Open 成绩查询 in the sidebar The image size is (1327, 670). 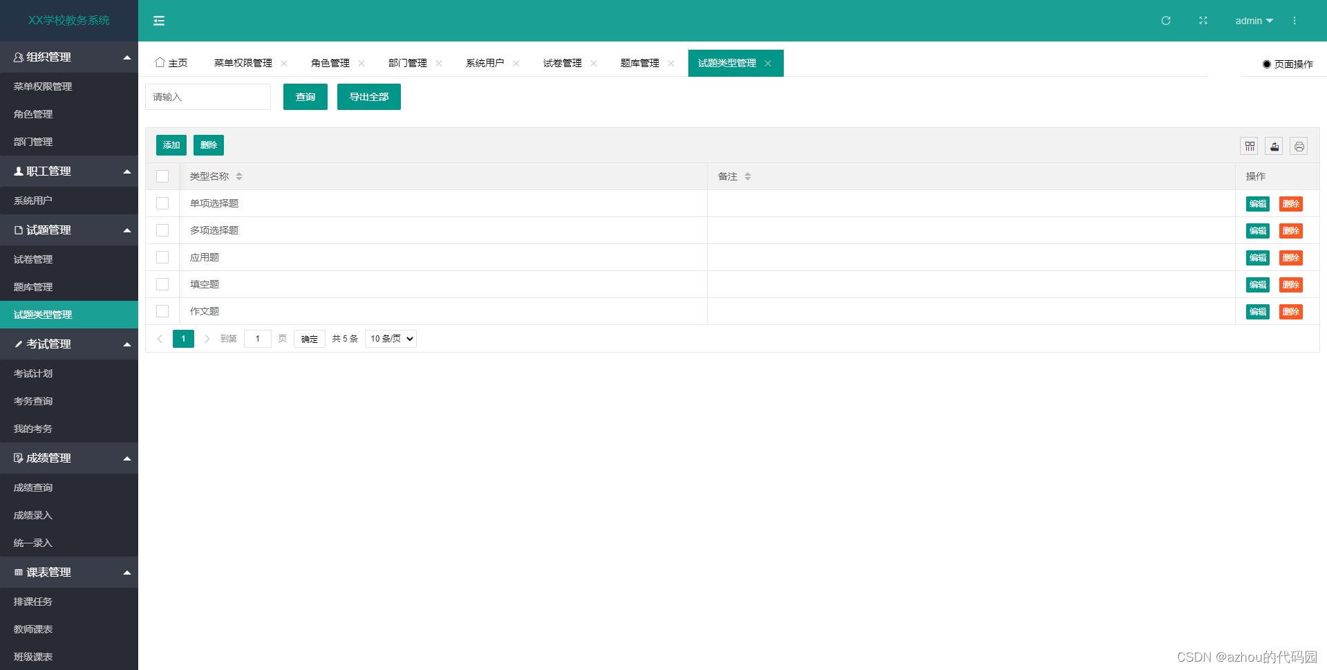[x=69, y=487]
